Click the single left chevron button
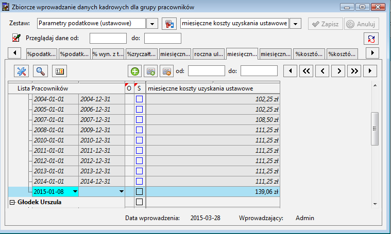Viewport: 391px width, 234px height. 322,71
